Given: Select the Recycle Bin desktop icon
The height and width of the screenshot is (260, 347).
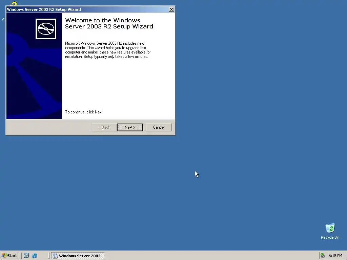Looking at the screenshot, I should pos(330,231).
